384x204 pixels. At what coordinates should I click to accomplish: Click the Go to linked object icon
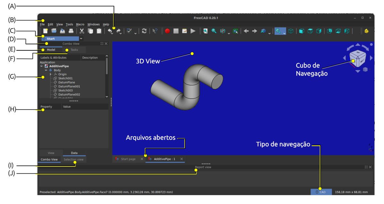(x=263, y=31)
